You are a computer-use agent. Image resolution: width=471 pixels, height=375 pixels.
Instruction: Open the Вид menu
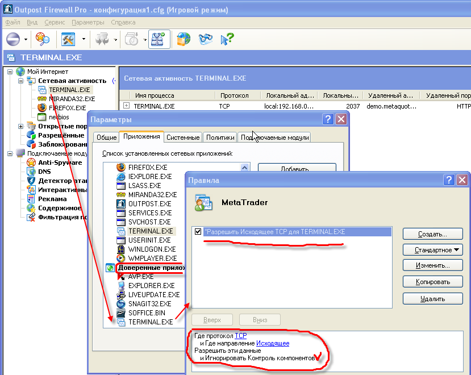point(32,22)
